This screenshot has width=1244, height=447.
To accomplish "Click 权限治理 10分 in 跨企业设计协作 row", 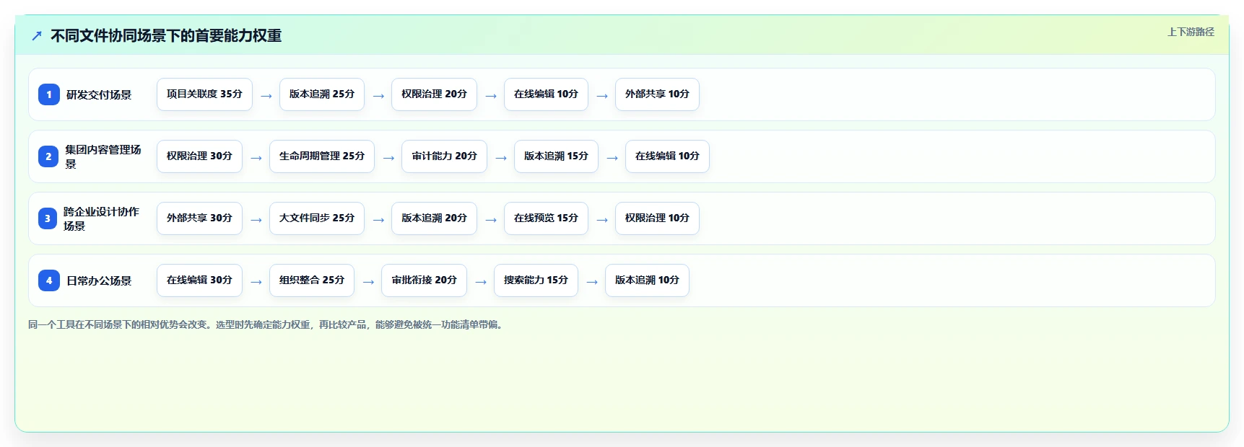I will (657, 218).
